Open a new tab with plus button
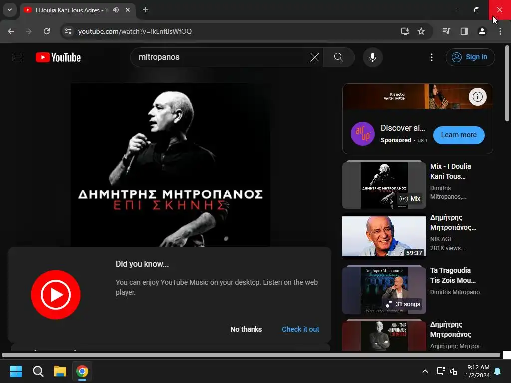The image size is (511, 383). tap(146, 10)
